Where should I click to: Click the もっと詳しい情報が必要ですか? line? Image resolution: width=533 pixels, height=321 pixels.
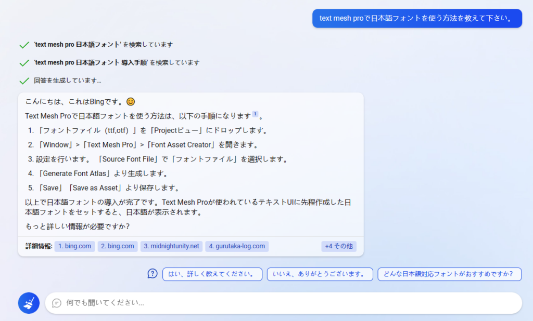pos(77,226)
